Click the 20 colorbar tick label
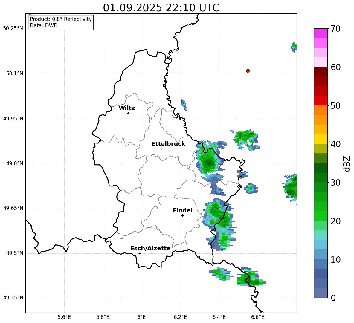Screen dimensions: 354x323 335,221
